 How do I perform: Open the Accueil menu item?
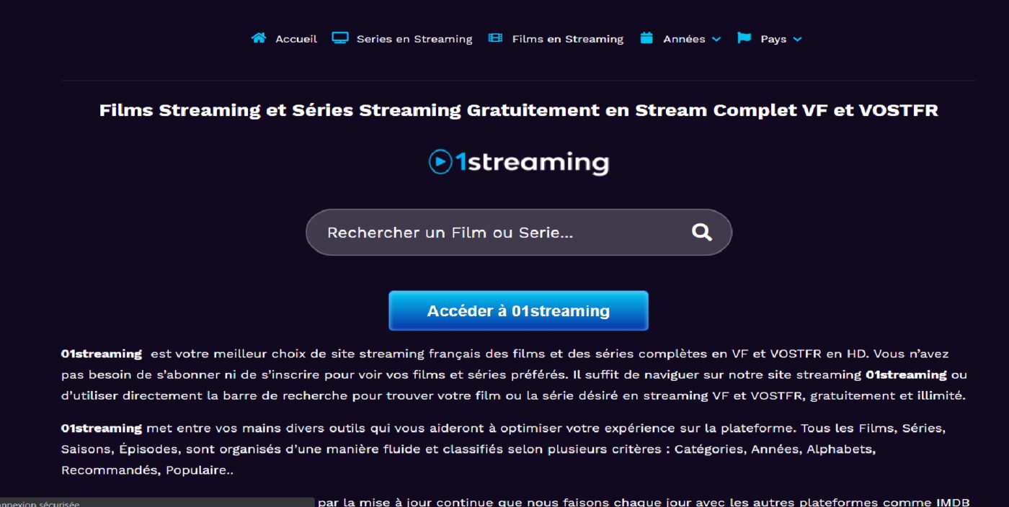[x=296, y=39]
